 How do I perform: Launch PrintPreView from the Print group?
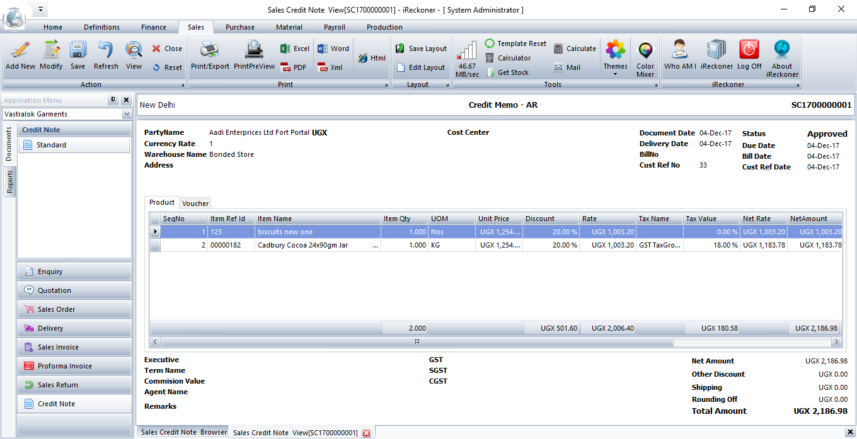click(254, 50)
